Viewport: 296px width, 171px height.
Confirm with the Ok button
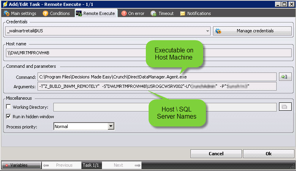(268, 153)
